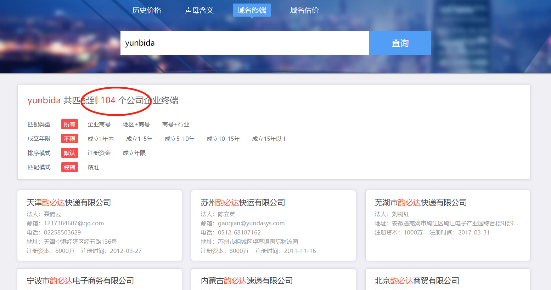The image size is (551, 290).
Task: Click legal person 陈立英
Action: (226, 214)
